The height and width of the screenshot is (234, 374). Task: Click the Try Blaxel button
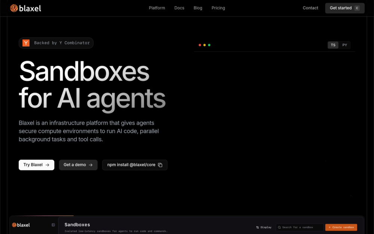[37, 165]
